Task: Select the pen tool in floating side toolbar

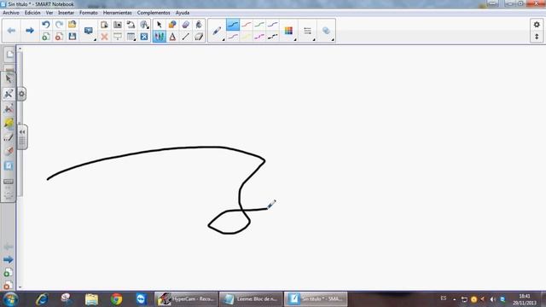Action: [x=9, y=94]
